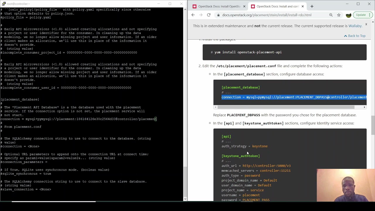The image size is (375, 211).
Task: View site info via the lock icon
Action: 218,15
